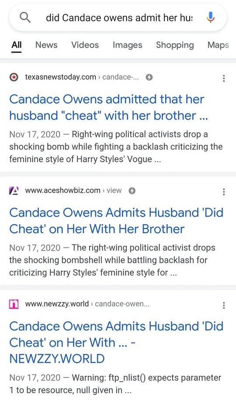The width and height of the screenshot is (236, 402).
Task: Switch to the News tab
Action: [x=46, y=45]
